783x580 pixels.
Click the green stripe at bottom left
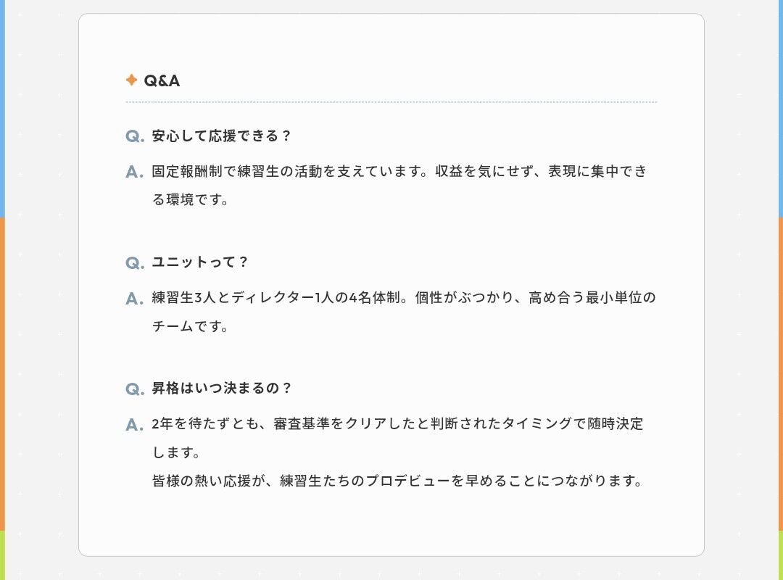coord(2,555)
